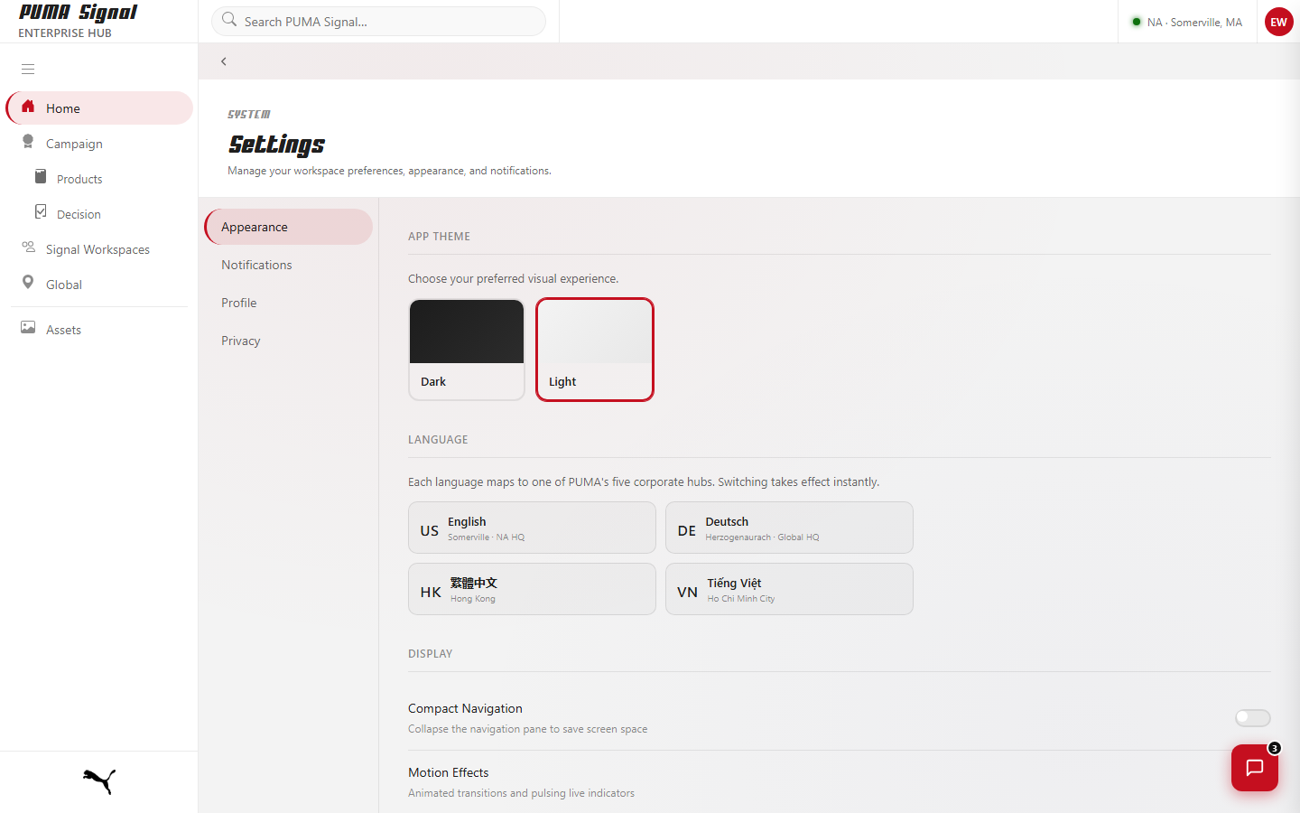
Task: Go to Products in sidebar
Action: [x=99, y=179]
